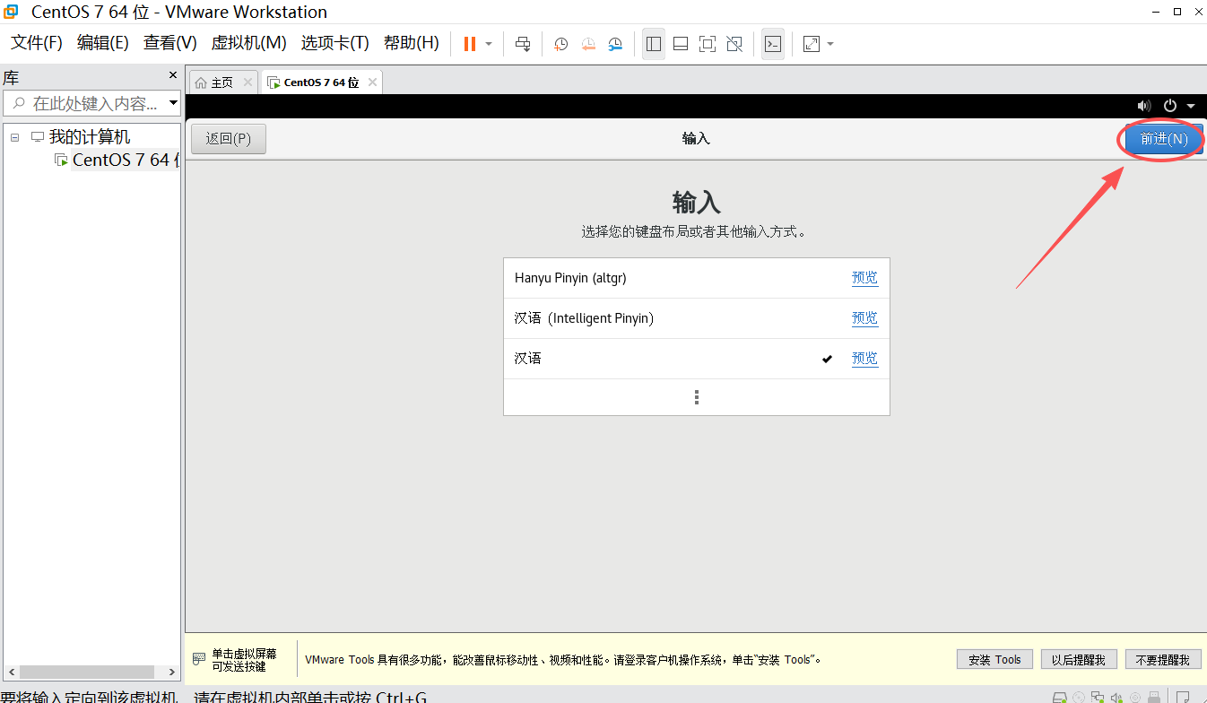Open the dropdown arrow beside the pause button

coord(489,44)
